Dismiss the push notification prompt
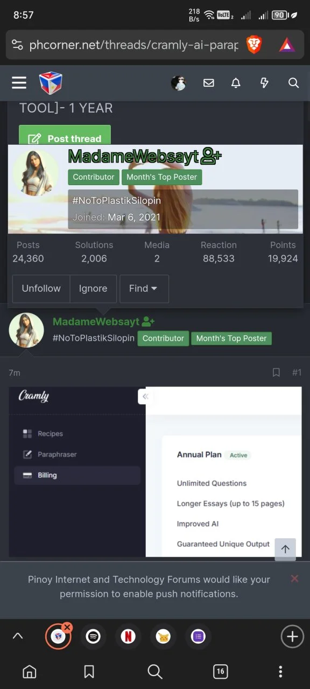The image size is (310, 689). coord(294,579)
